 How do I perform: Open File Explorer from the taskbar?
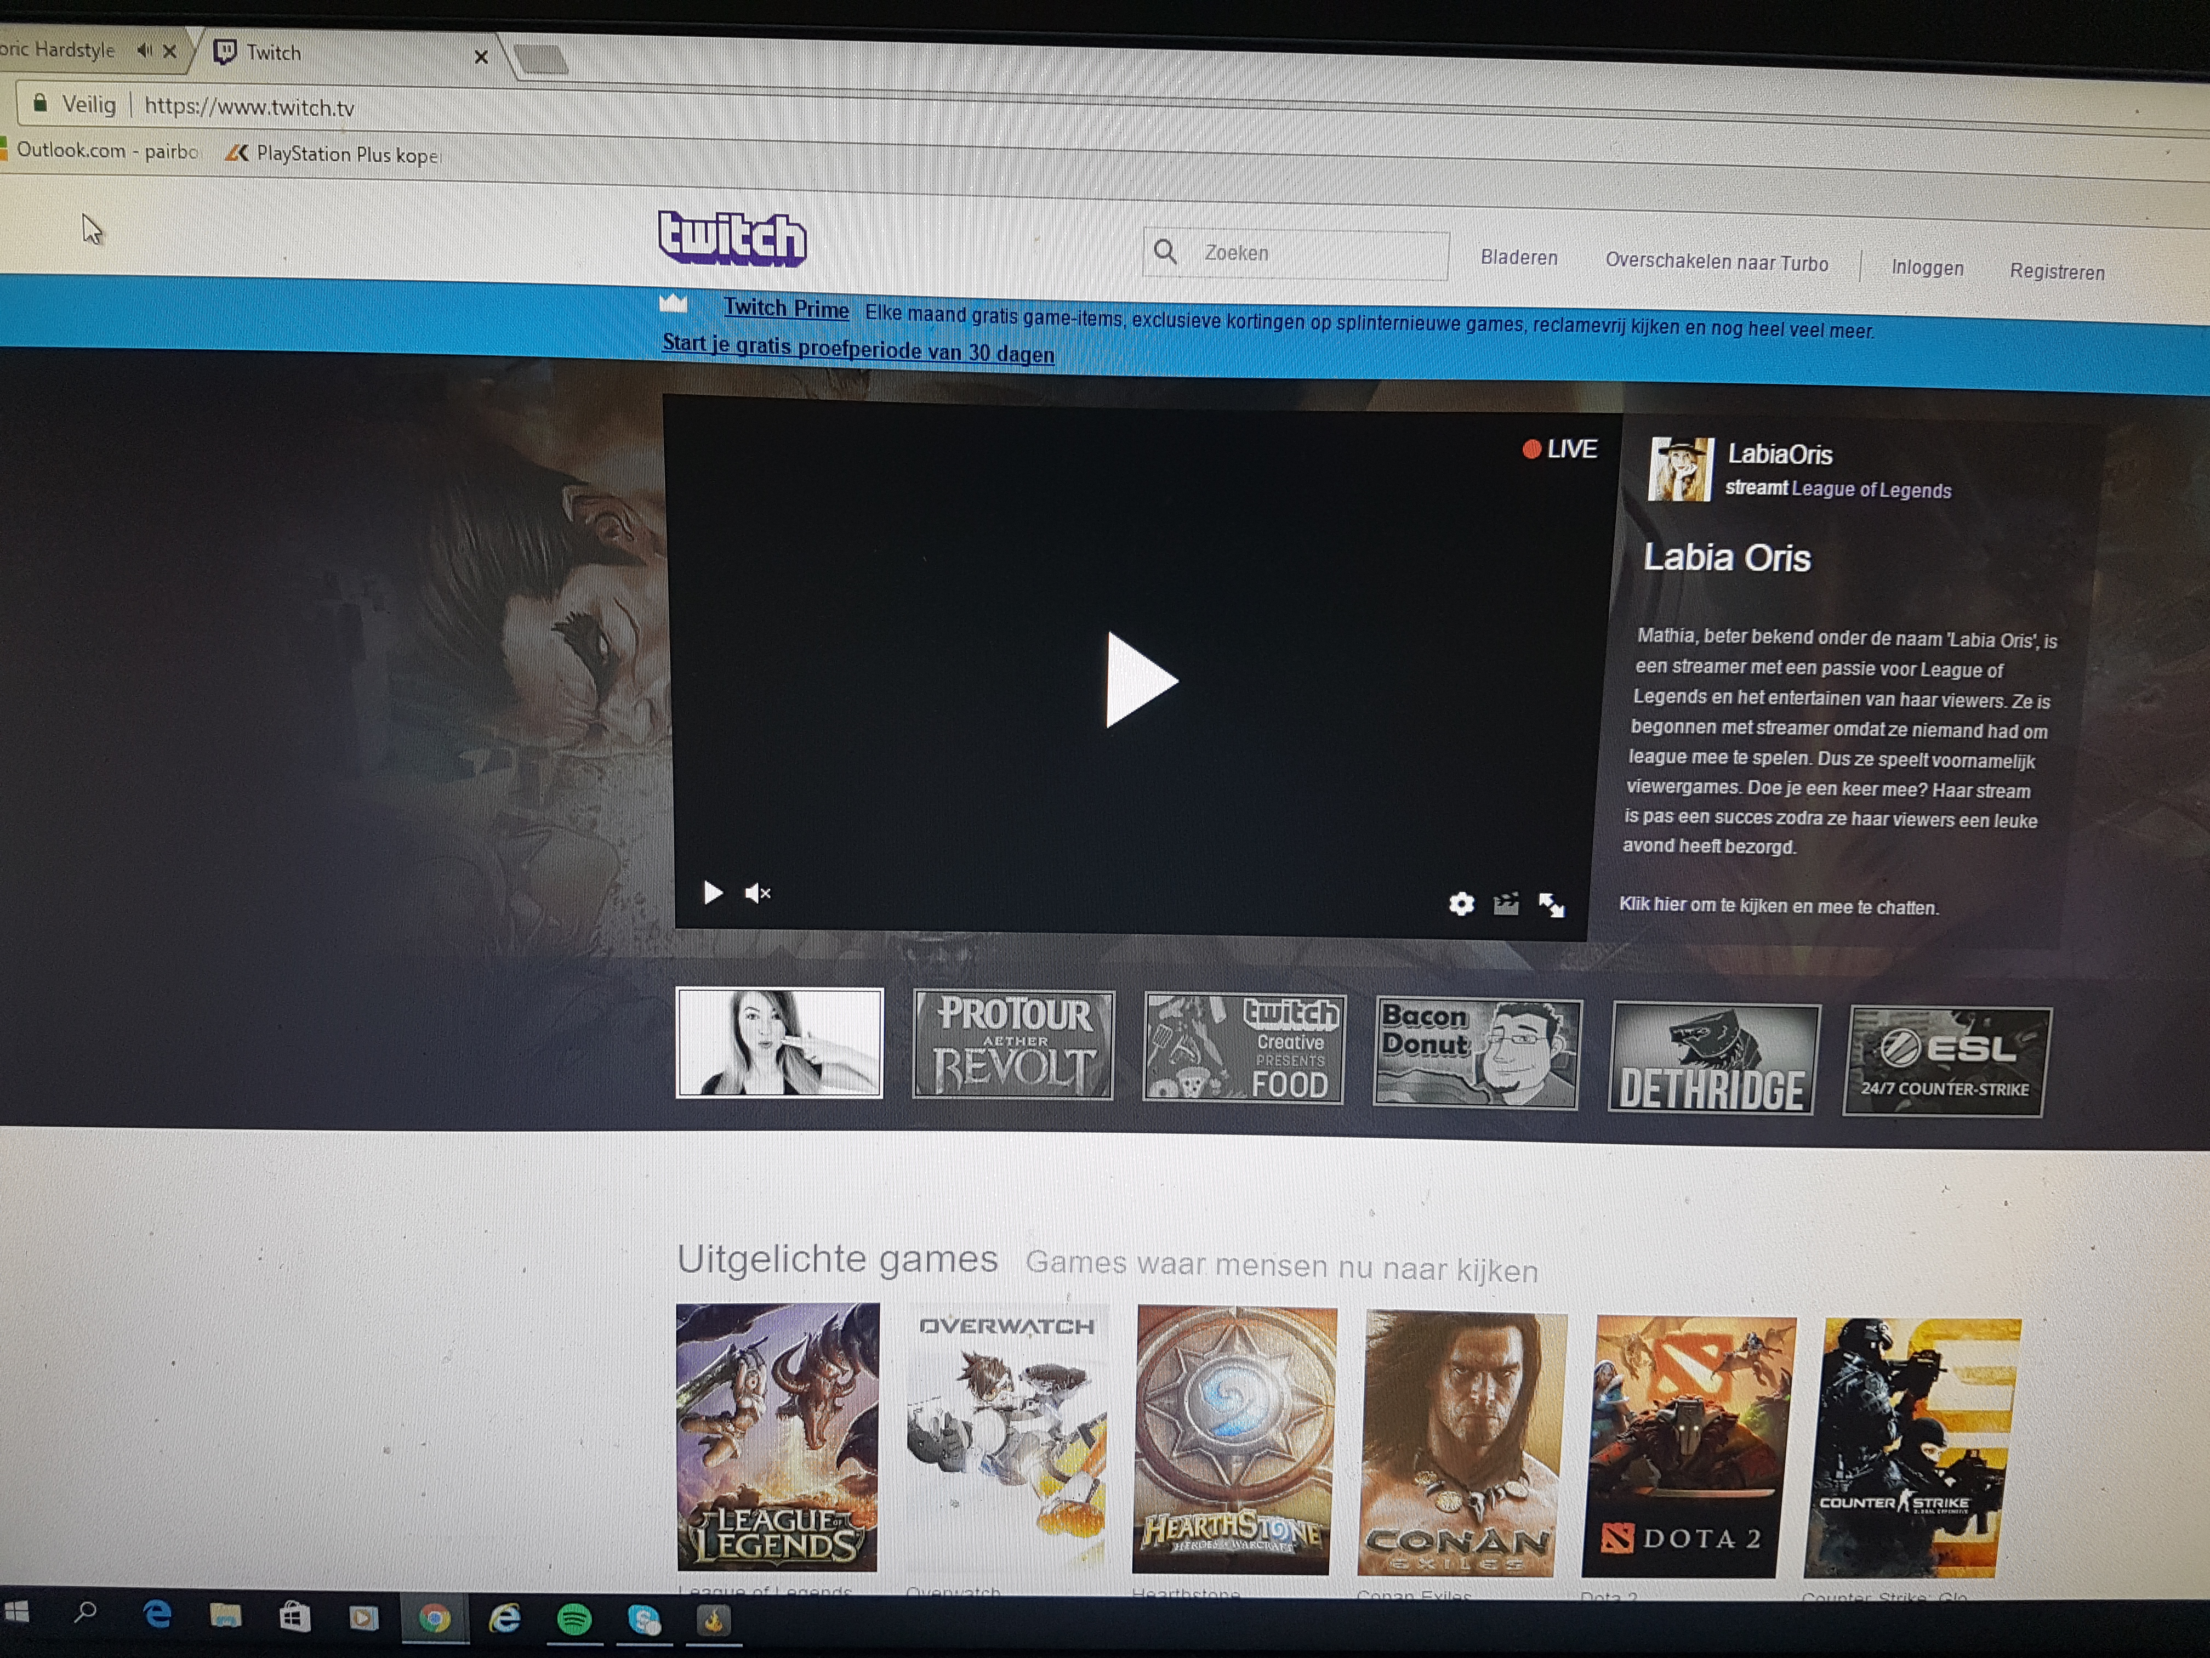226,1616
